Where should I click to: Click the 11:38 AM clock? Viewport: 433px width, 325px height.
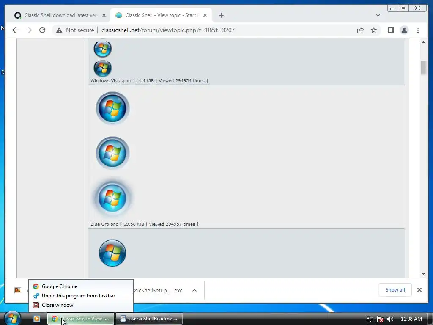411,319
